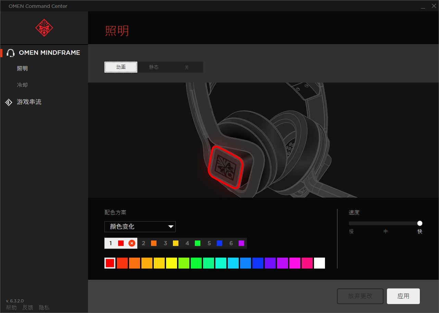Select color slot 2 with orange swatch
The height and width of the screenshot is (313, 439).
coord(149,243)
